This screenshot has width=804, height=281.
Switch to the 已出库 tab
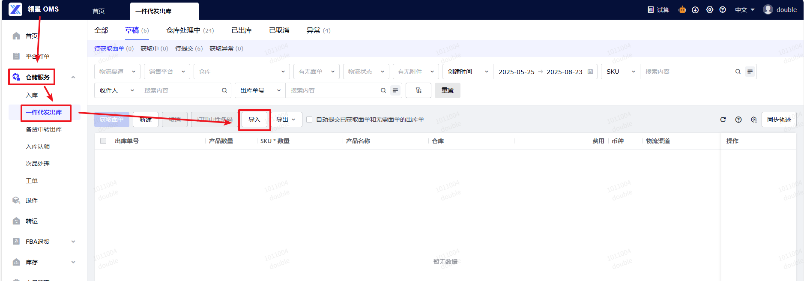pyautogui.click(x=242, y=30)
